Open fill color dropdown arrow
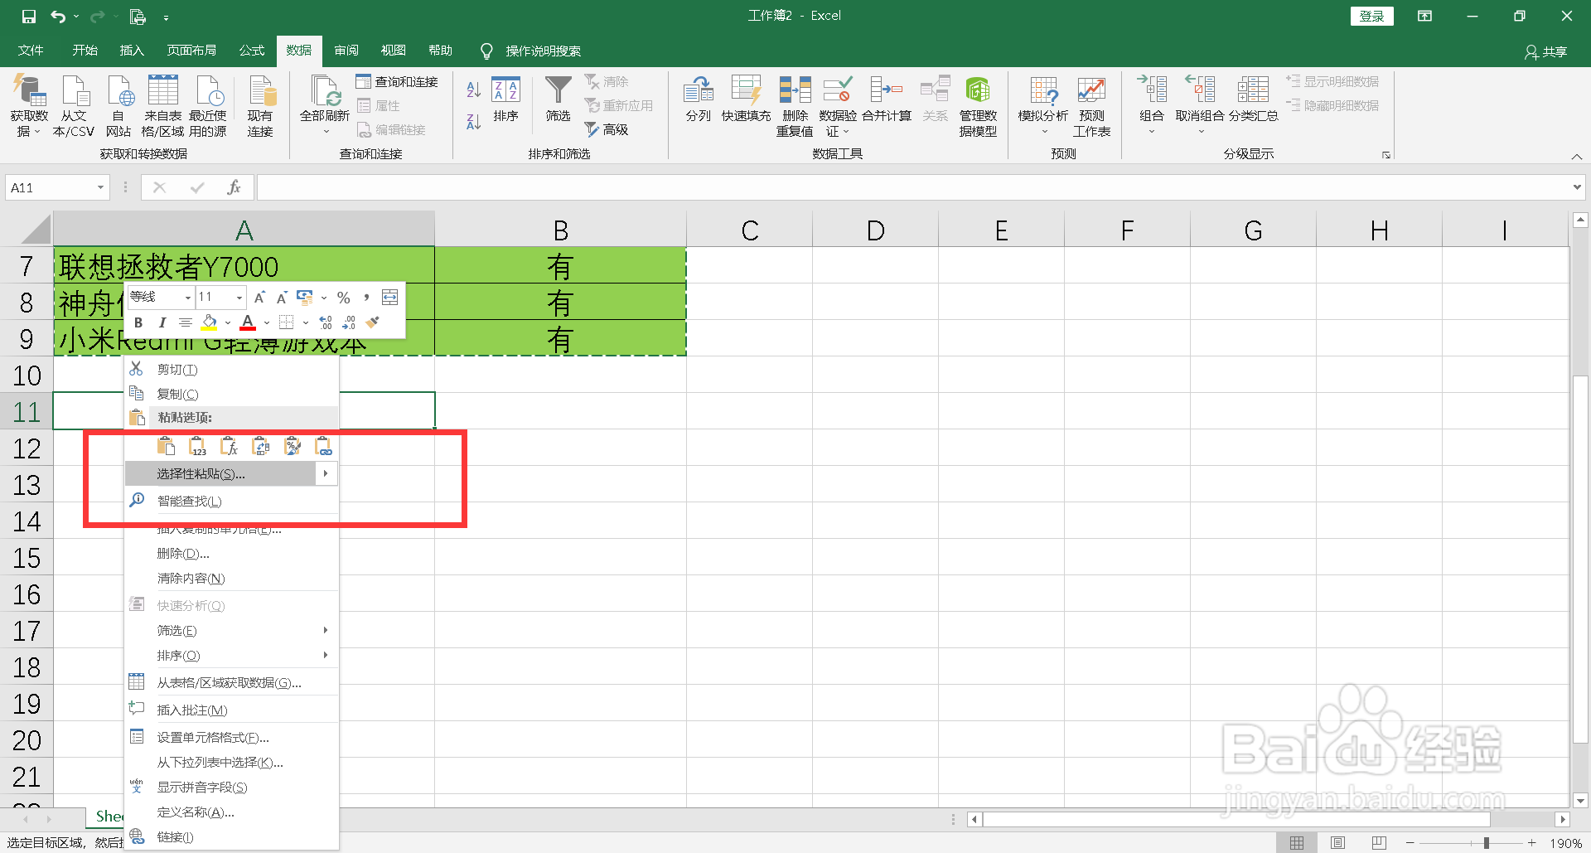 (x=228, y=322)
